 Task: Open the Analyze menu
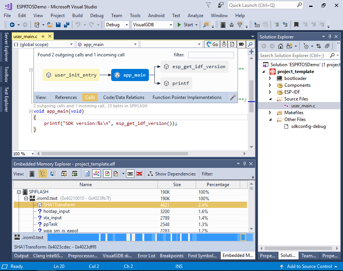point(195,16)
